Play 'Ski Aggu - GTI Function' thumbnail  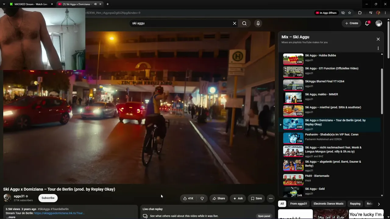click(293, 72)
